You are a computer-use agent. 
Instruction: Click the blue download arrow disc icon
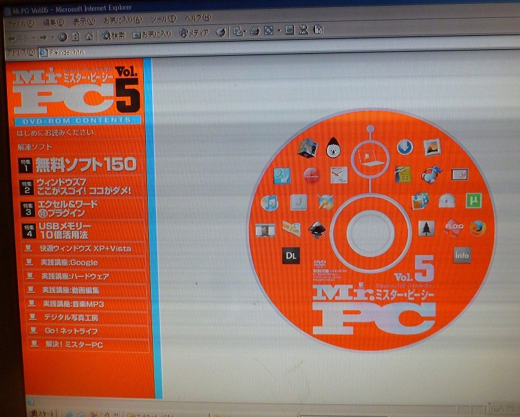405,146
